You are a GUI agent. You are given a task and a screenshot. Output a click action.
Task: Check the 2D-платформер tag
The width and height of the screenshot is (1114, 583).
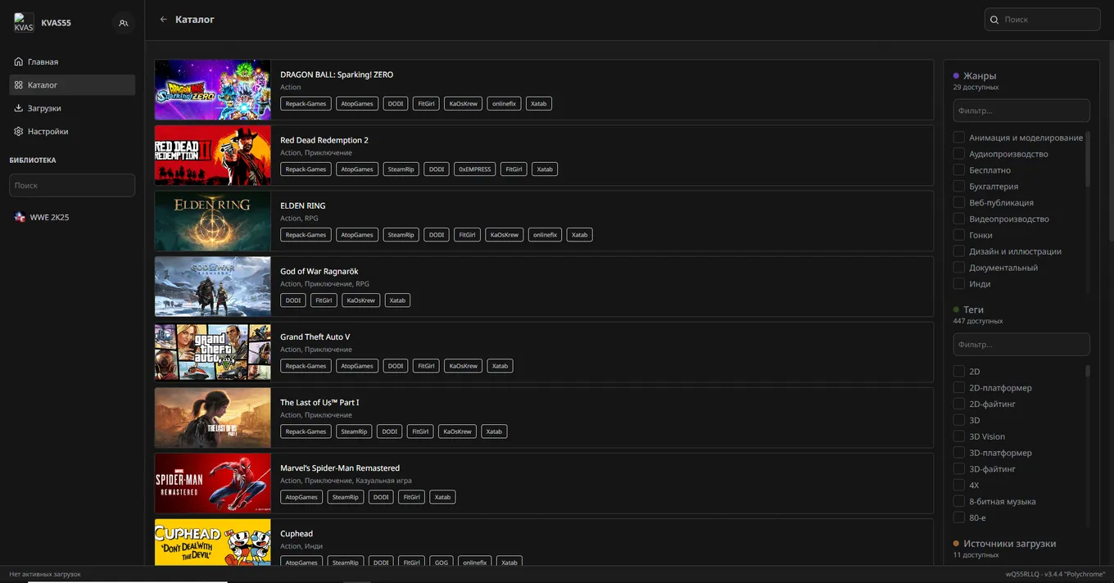[958, 388]
